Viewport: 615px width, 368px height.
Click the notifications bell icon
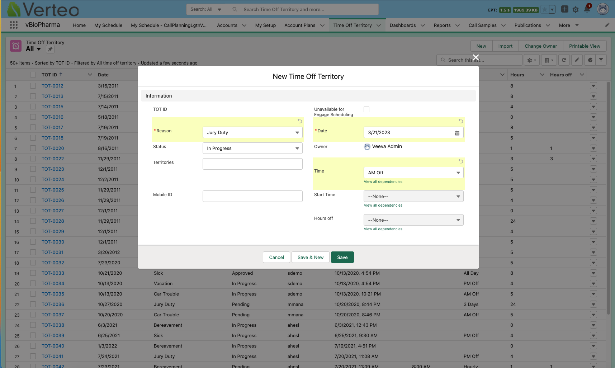point(587,9)
